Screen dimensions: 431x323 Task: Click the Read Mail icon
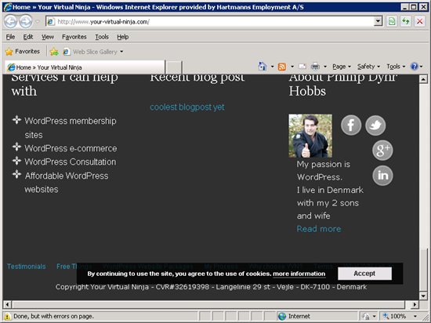pos(302,67)
